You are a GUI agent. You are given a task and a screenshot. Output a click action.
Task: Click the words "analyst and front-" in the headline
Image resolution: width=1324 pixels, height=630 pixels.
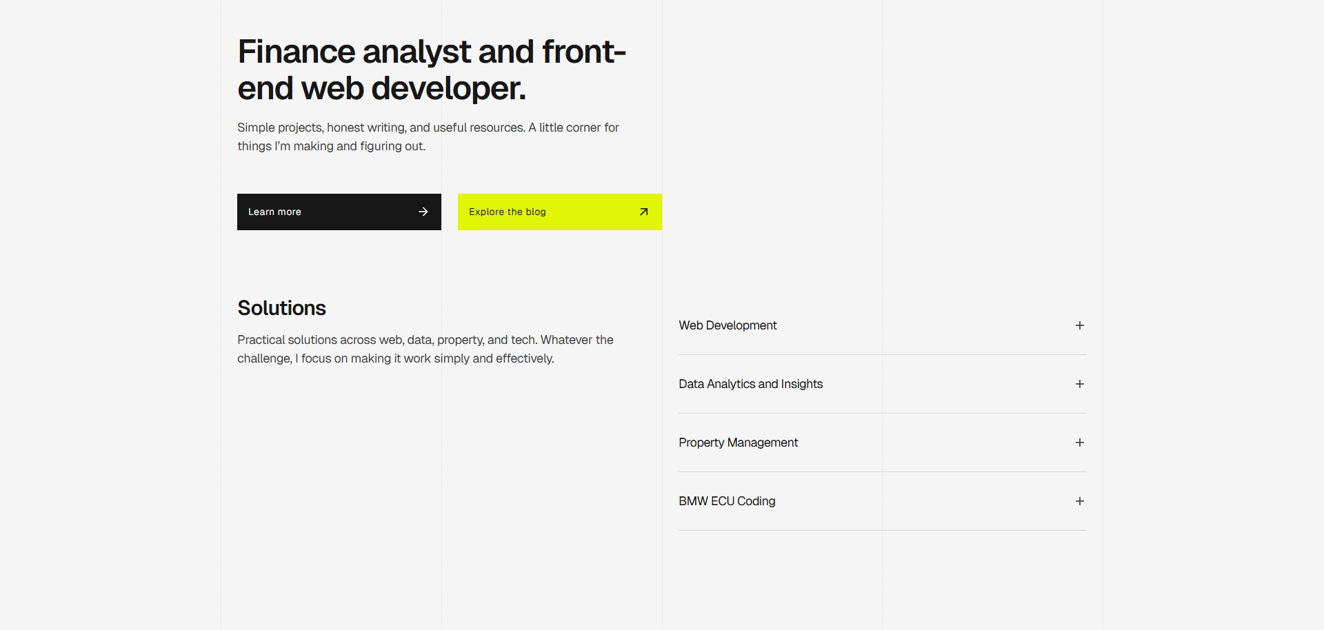494,52
